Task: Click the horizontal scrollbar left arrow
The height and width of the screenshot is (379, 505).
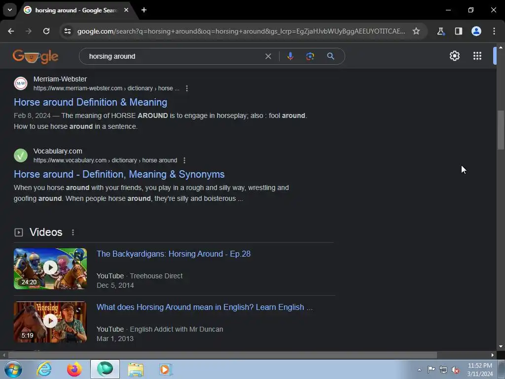Action: point(3,355)
